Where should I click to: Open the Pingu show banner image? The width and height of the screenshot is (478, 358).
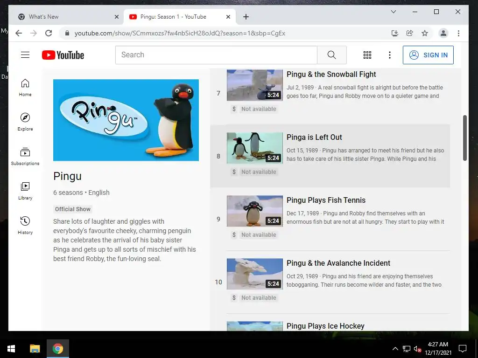point(126,120)
